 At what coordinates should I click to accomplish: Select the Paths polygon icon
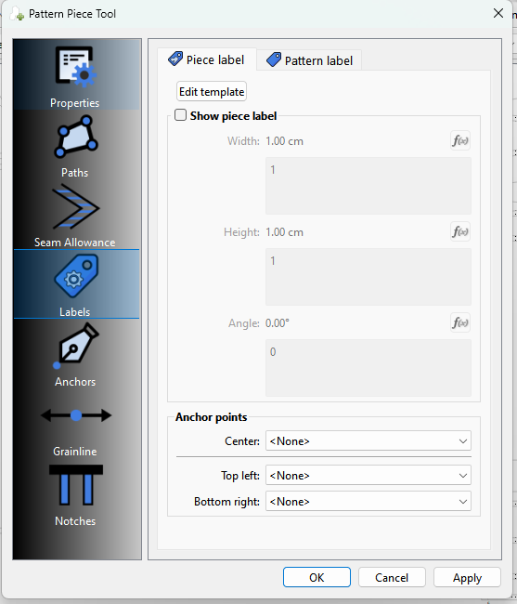(x=76, y=137)
